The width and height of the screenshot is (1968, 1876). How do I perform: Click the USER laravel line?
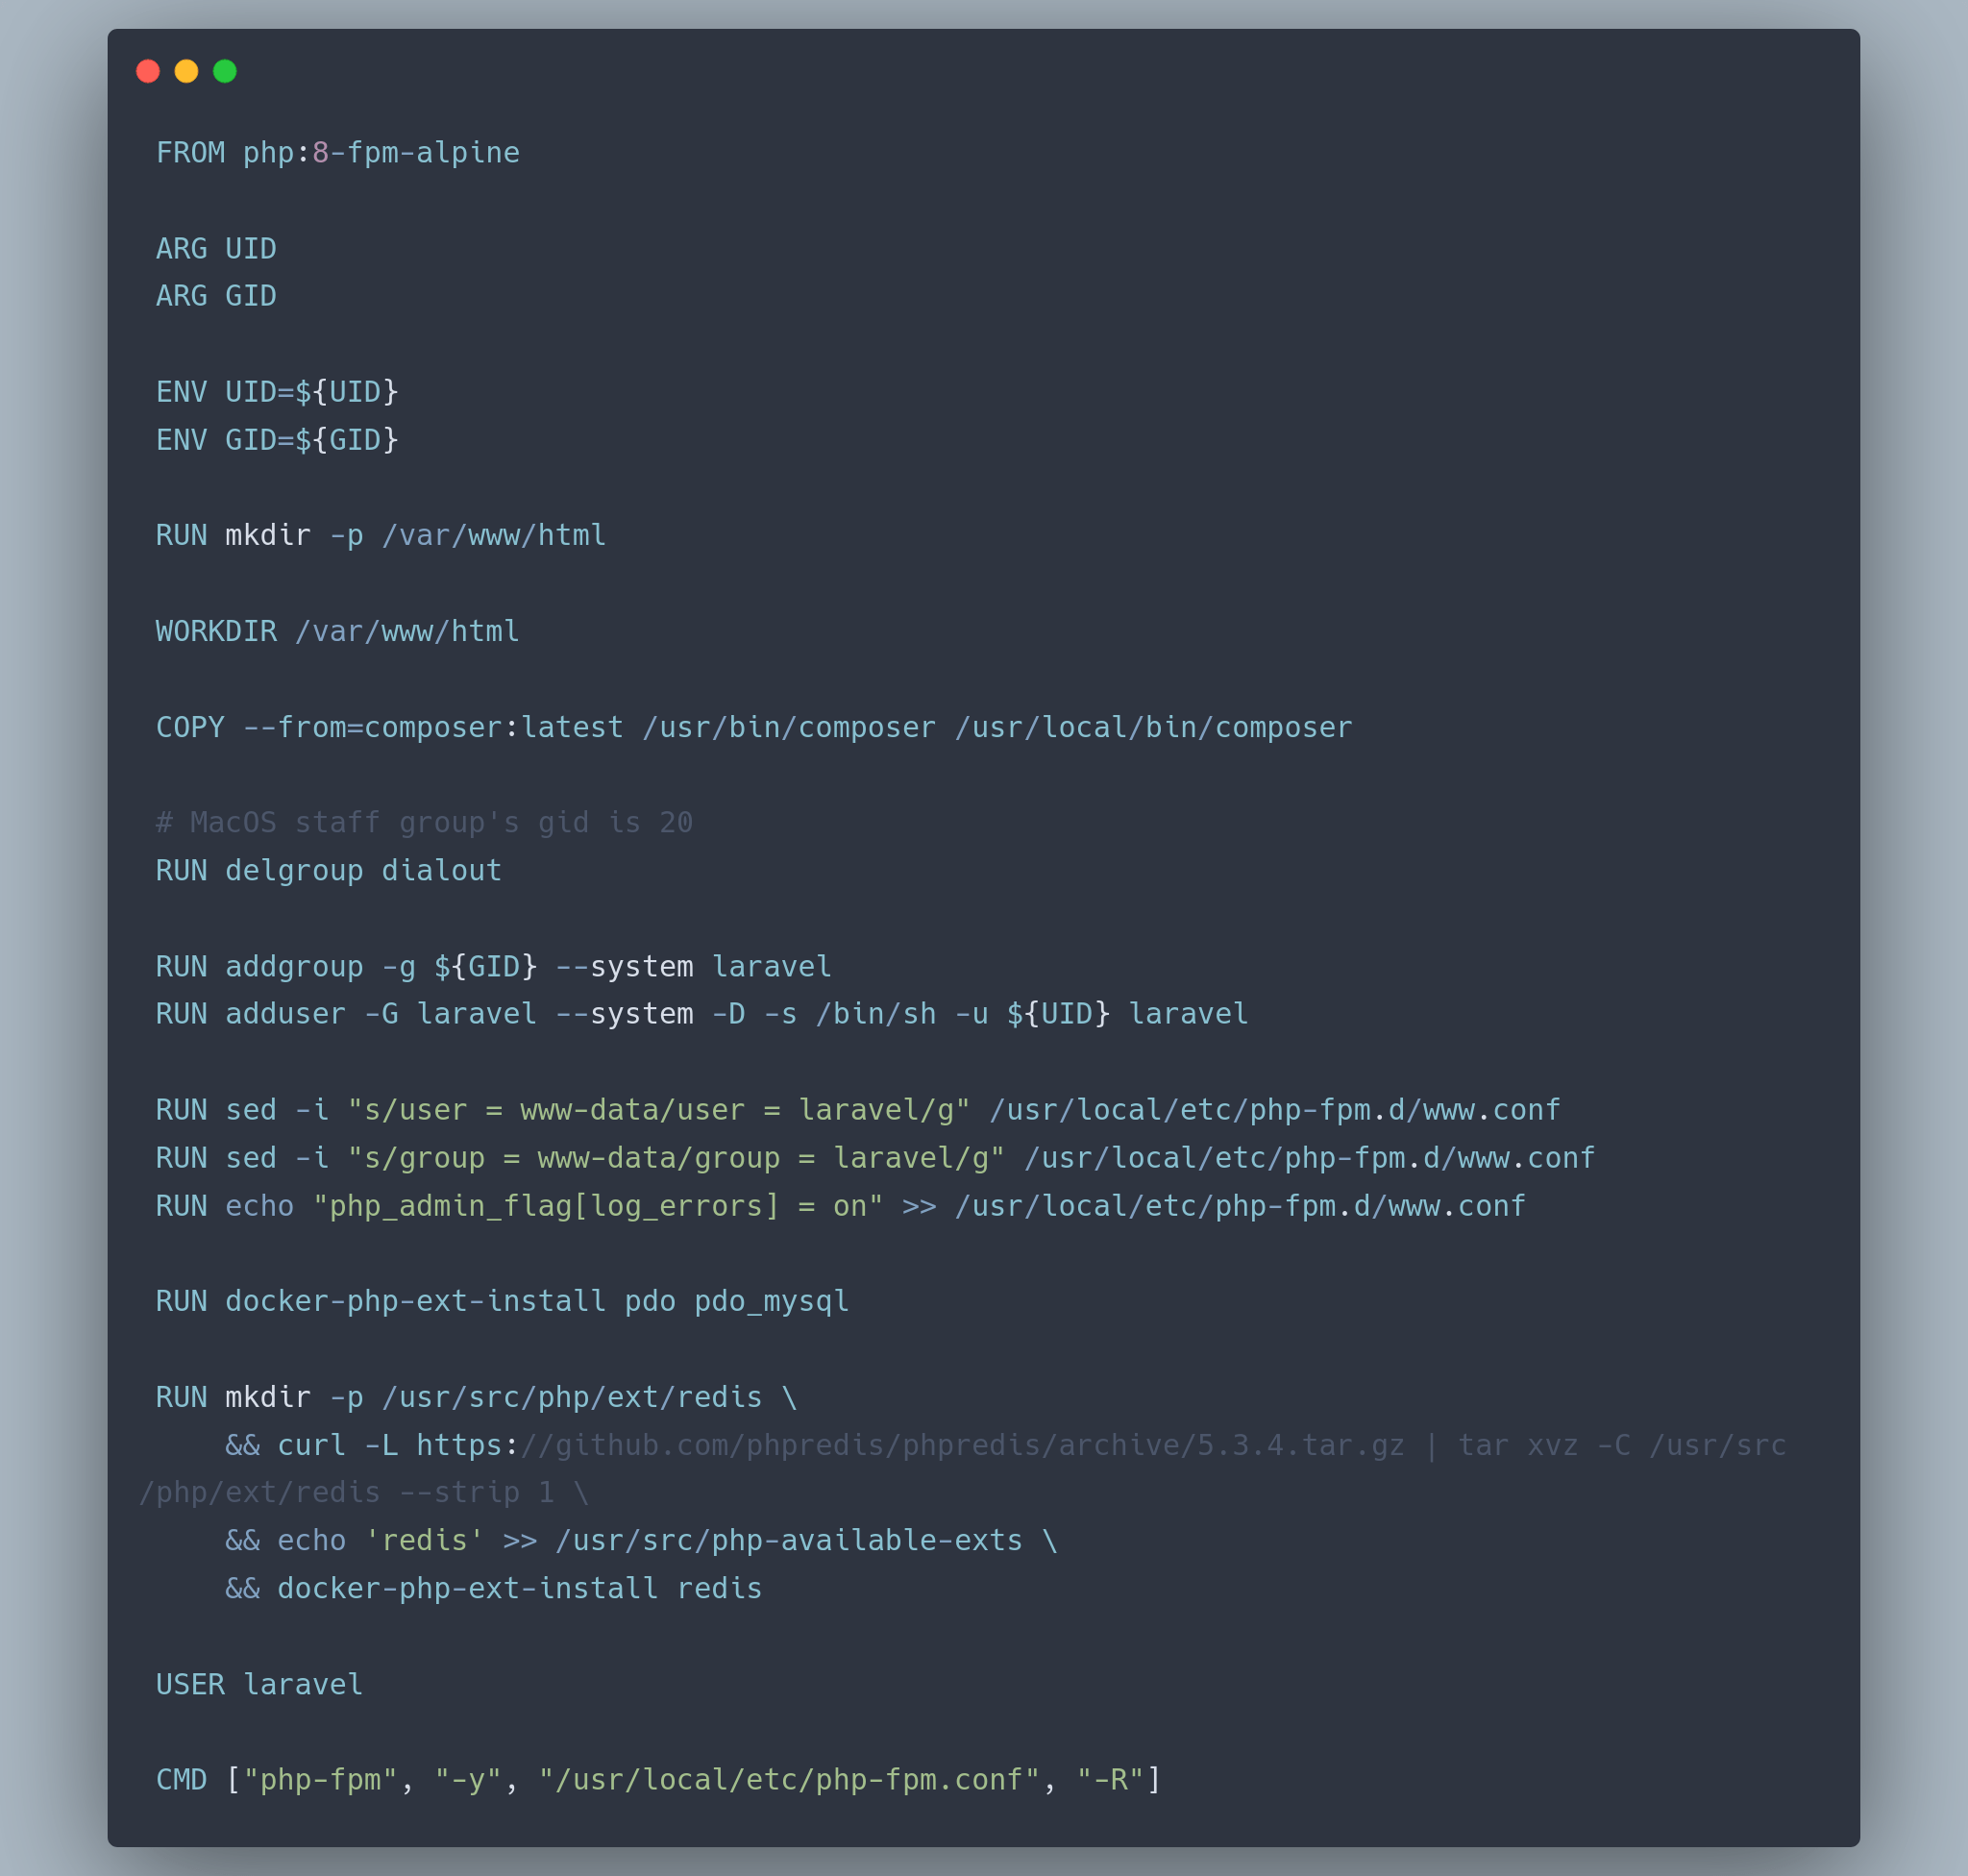(x=260, y=1685)
